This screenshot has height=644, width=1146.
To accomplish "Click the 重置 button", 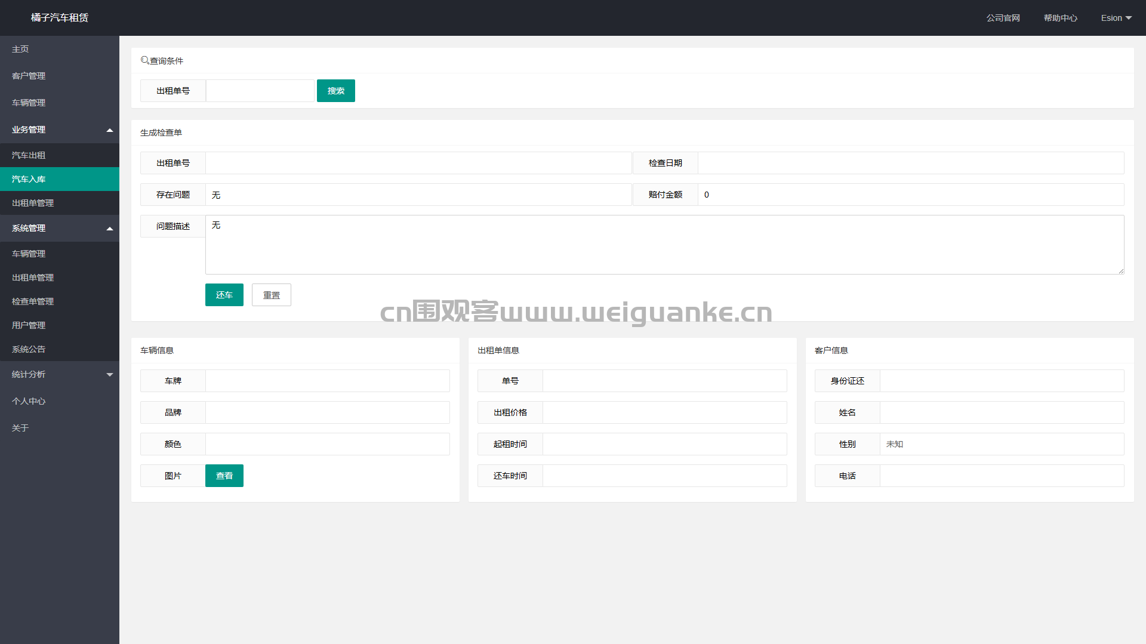I will (272, 295).
